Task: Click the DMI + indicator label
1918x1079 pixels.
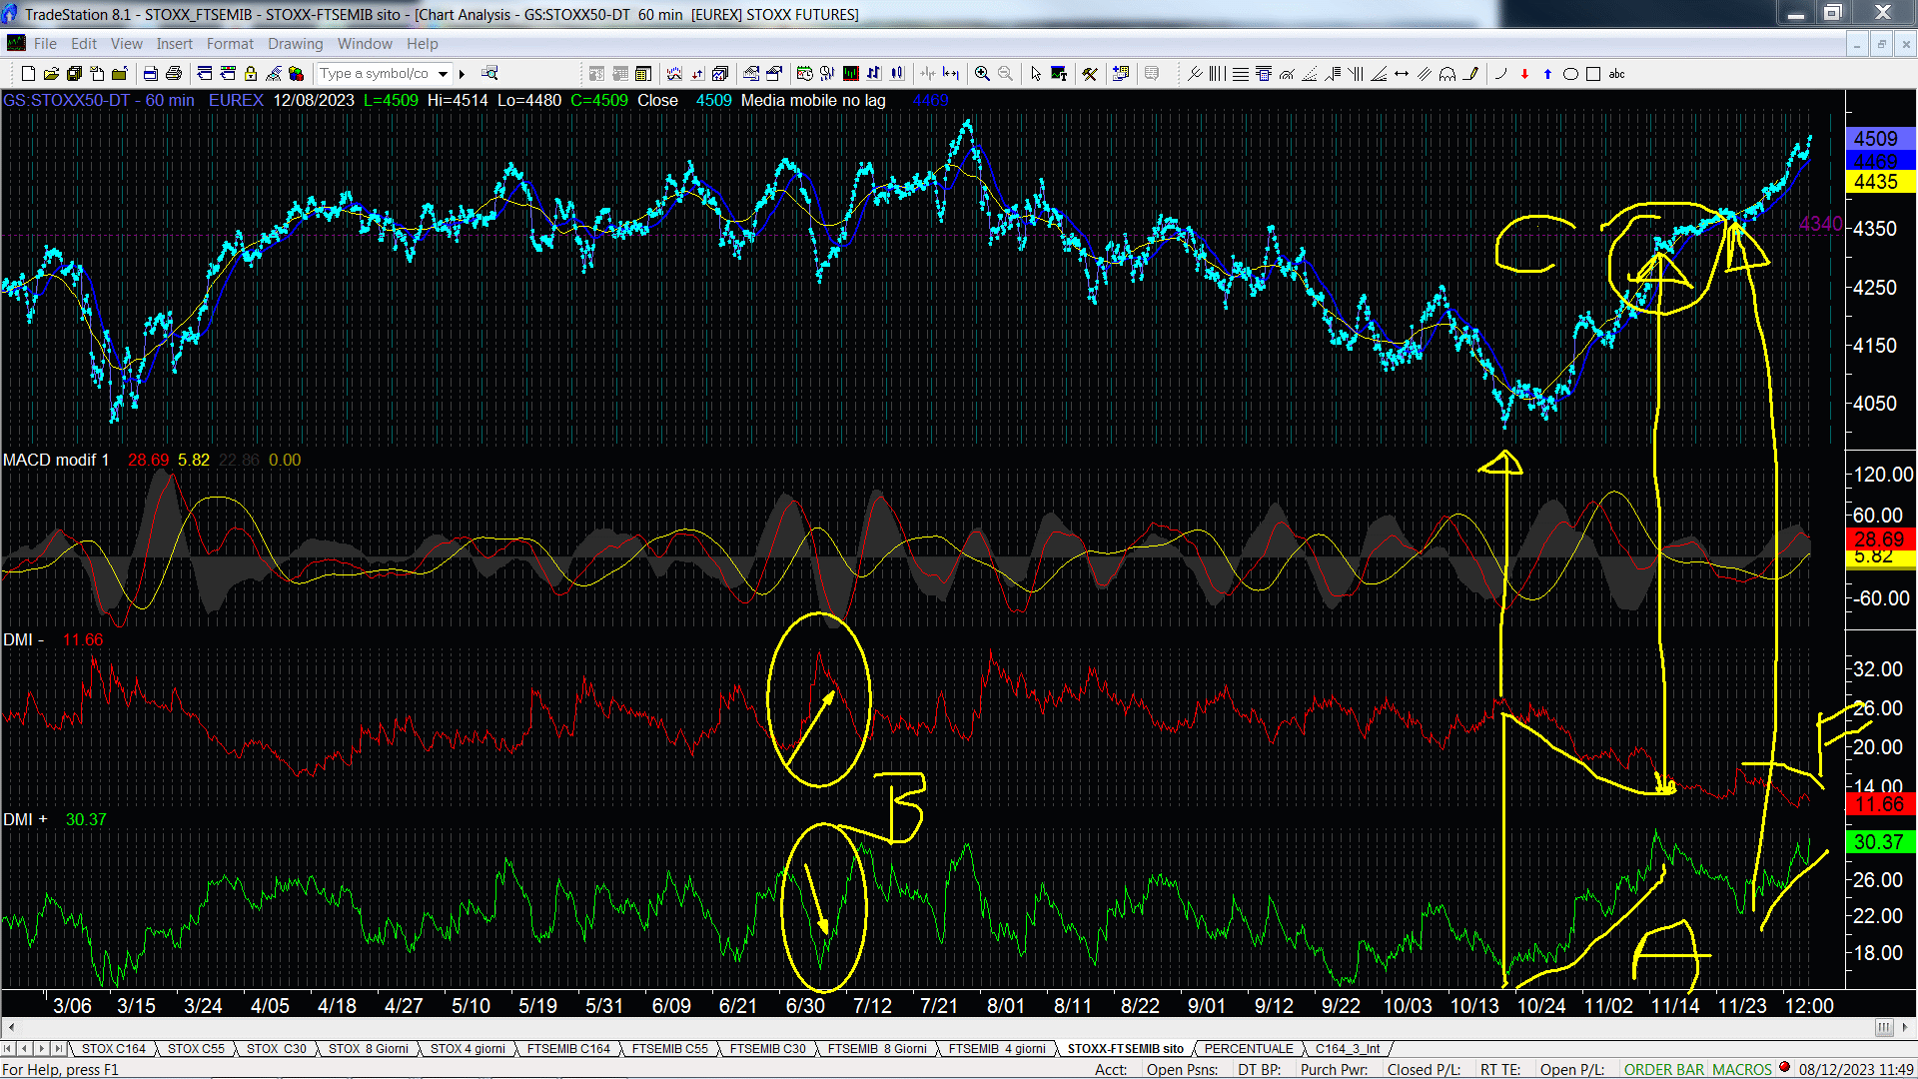Action: (x=25, y=819)
